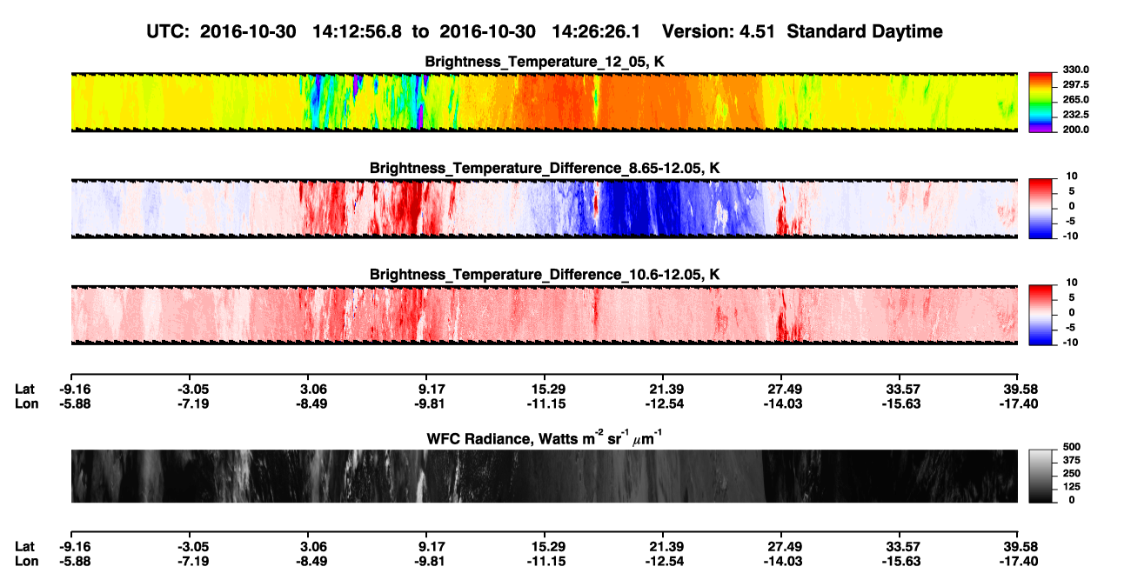Click longitude -5.88 under the WFC Radiance panel
The height and width of the screenshot is (580, 1131).
click(75, 560)
